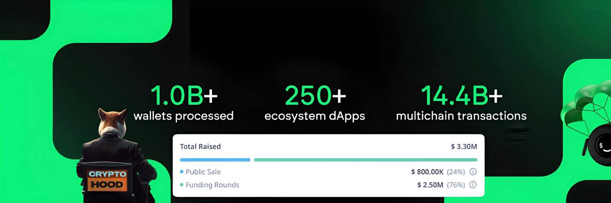Click the multichain transactions caption text
The width and height of the screenshot is (611, 203).
click(461, 116)
